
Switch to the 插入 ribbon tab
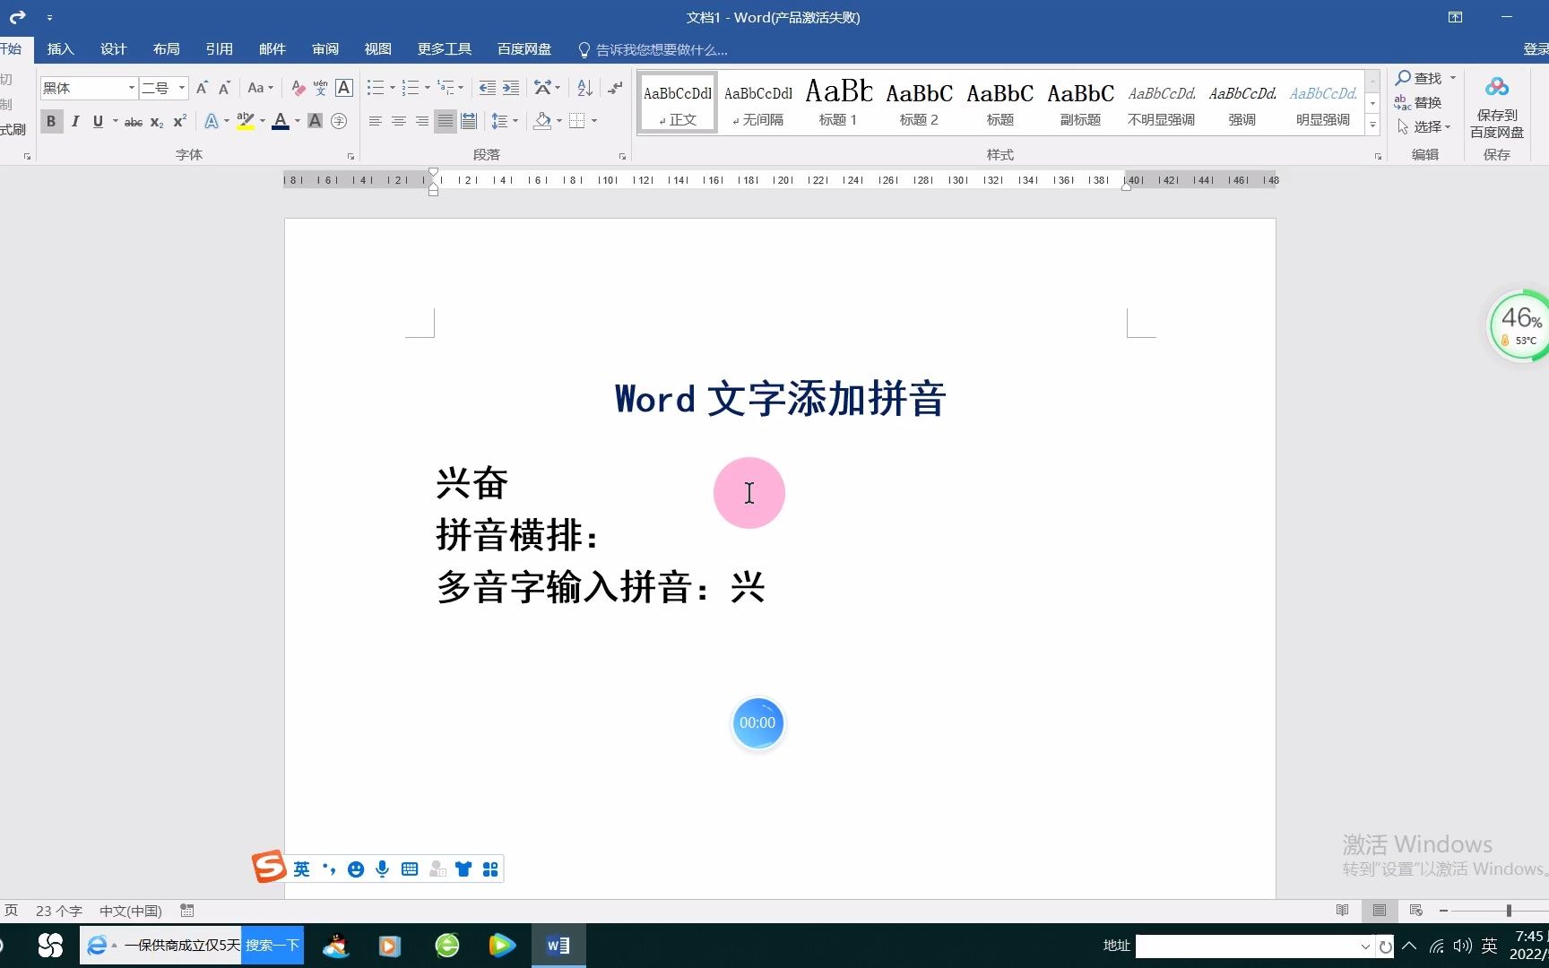point(59,49)
